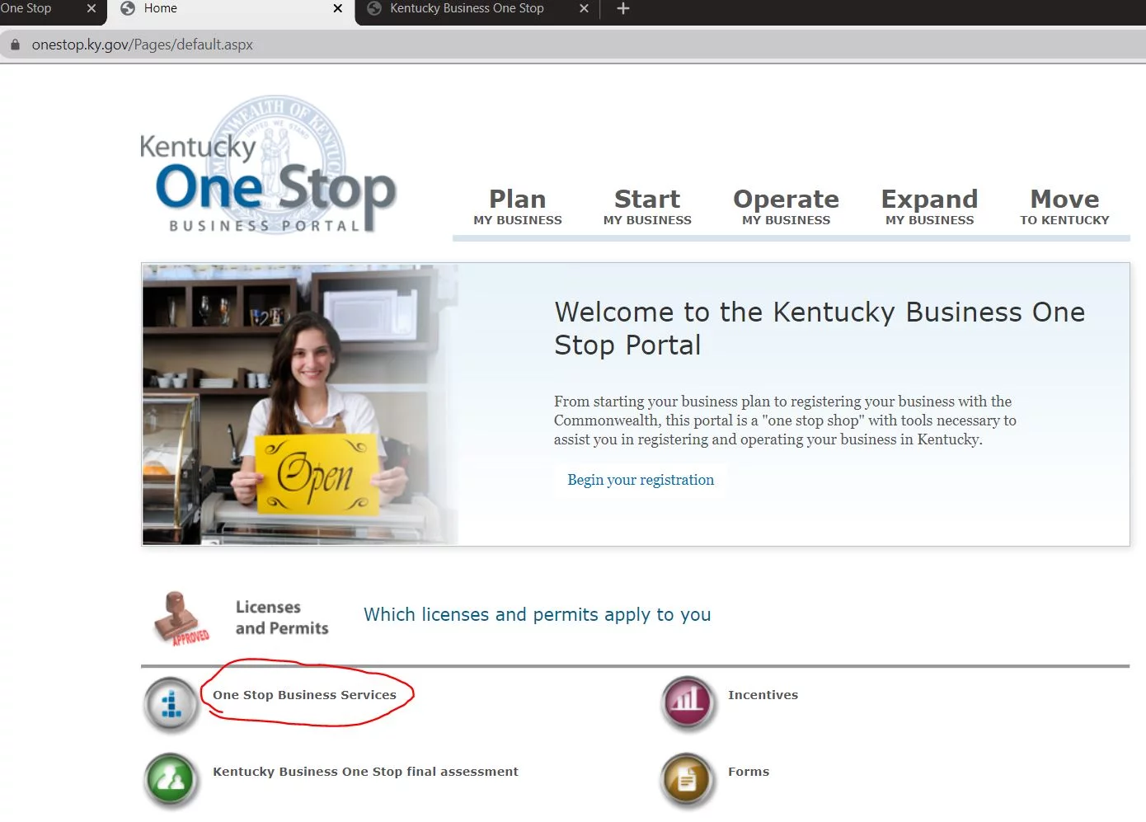Click the Licenses and Permits stamp icon
Viewport: 1146px width, 822px height.
point(181,618)
